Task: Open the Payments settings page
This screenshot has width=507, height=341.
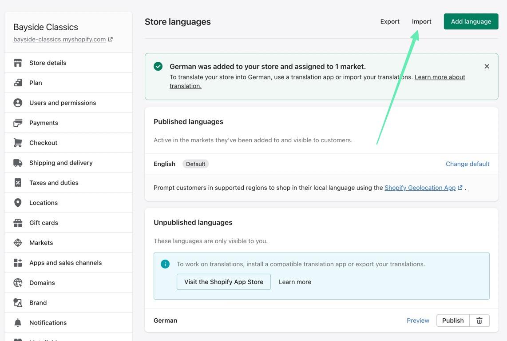Action: tap(44, 123)
